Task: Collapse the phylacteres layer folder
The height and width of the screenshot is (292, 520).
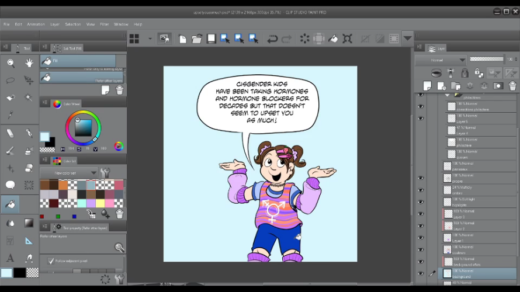Action: tap(447, 95)
